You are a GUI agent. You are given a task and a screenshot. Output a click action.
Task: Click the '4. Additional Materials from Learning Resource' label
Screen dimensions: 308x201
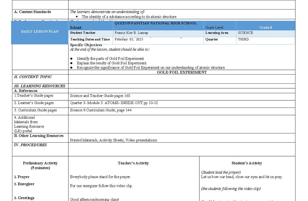click(x=29, y=124)
